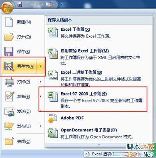
Task: Click the printer icon next to 打印(P)
Action: (x=9, y=82)
